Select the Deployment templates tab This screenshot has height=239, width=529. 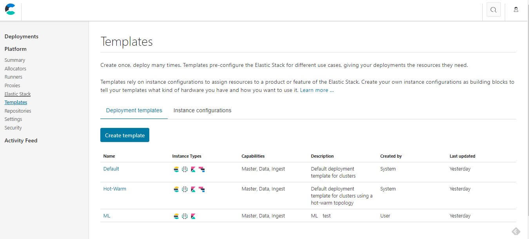[134, 110]
